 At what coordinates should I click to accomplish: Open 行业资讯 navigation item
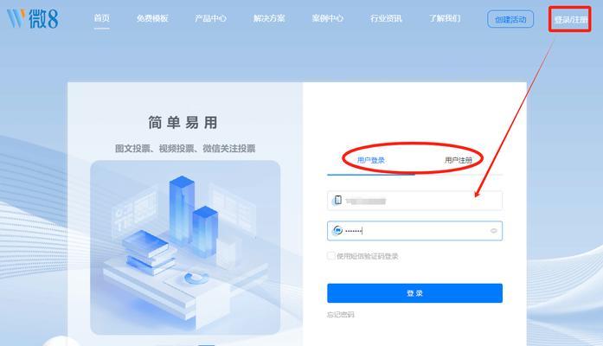[386, 18]
